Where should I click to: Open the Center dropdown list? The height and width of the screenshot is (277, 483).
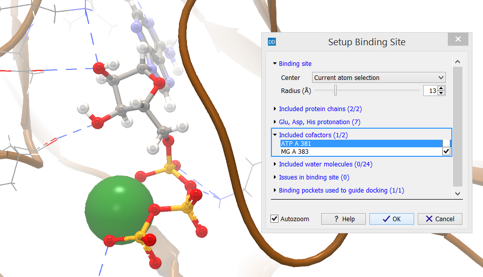[378, 77]
